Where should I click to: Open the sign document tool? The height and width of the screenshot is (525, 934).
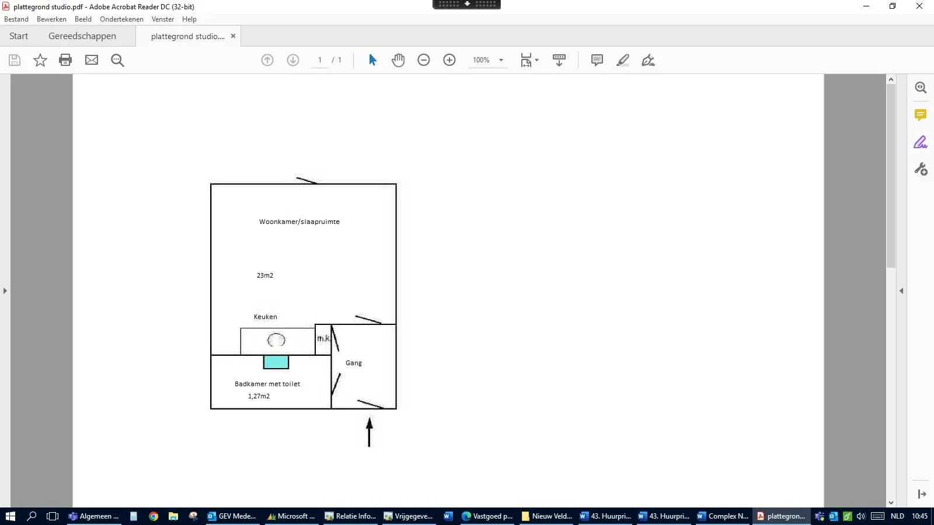click(648, 60)
